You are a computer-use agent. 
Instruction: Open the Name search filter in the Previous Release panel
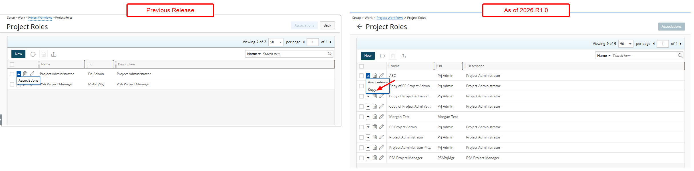[254, 54]
